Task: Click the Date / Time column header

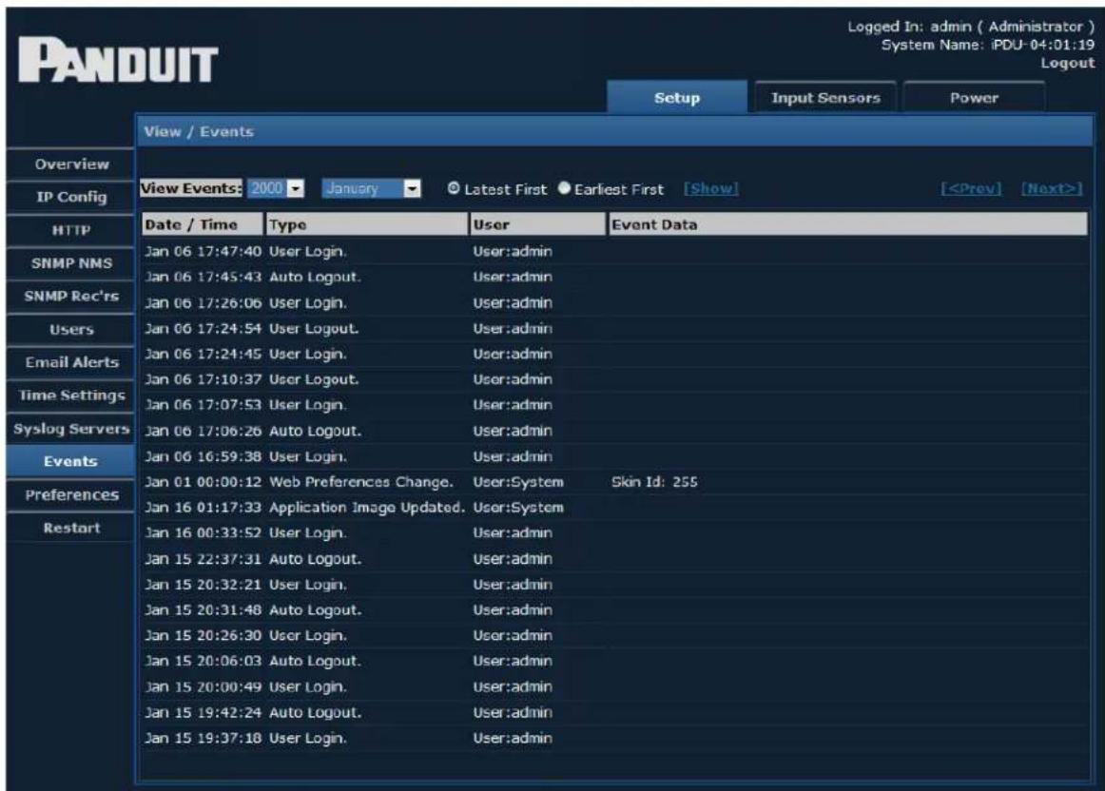Action: (203, 224)
